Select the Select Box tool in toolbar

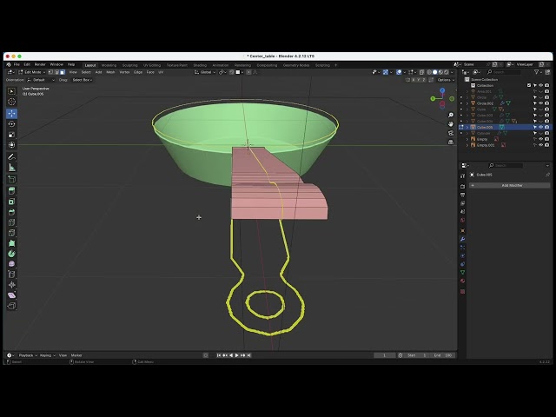coord(11,91)
